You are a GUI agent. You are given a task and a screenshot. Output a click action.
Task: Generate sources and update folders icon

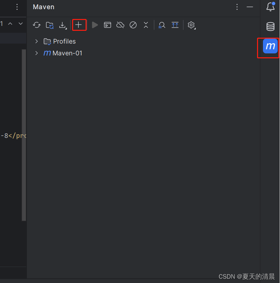[x=50, y=25]
